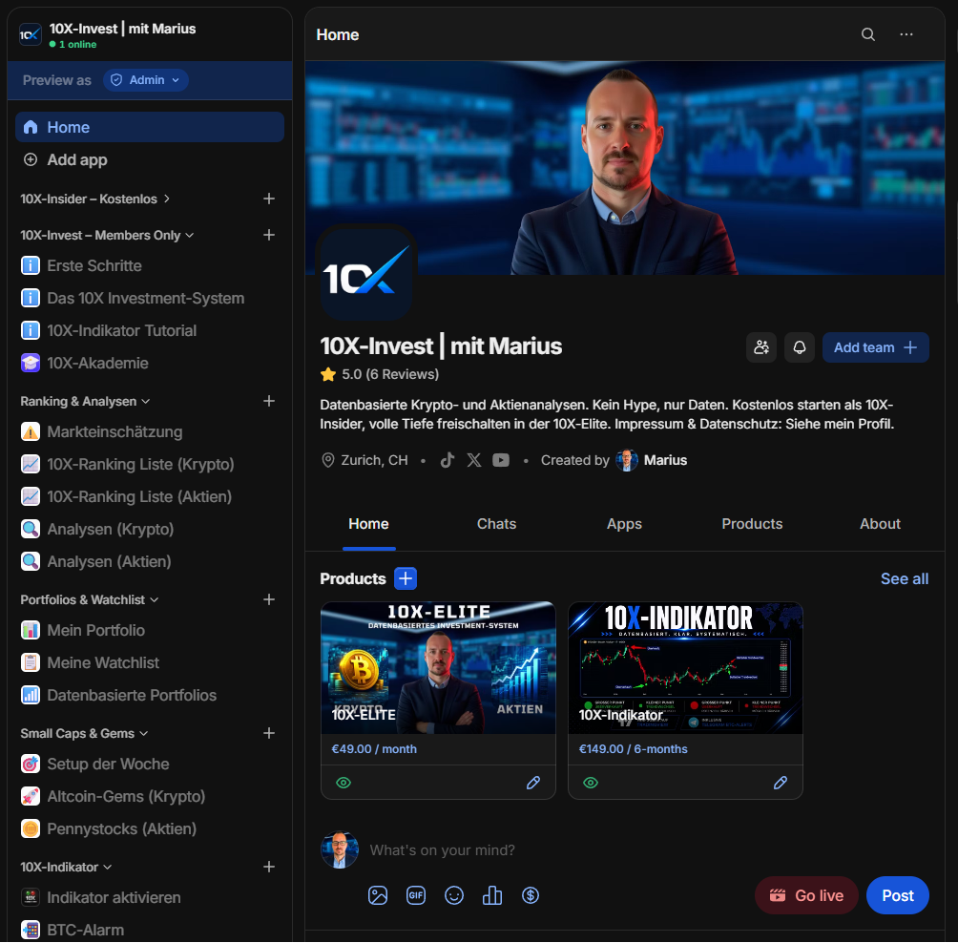Collapse the 10X-Invest – Members Only section
The image size is (958, 943).
107,235
